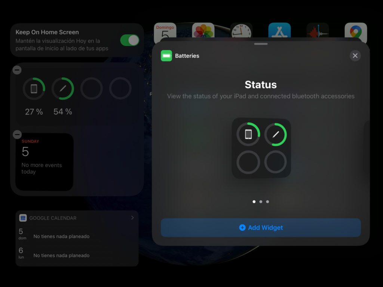Click the Add Widget button

click(x=261, y=228)
